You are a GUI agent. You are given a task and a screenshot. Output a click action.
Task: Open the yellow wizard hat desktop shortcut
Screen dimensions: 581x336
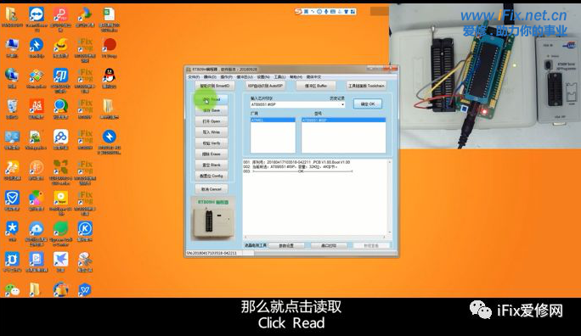point(60,48)
